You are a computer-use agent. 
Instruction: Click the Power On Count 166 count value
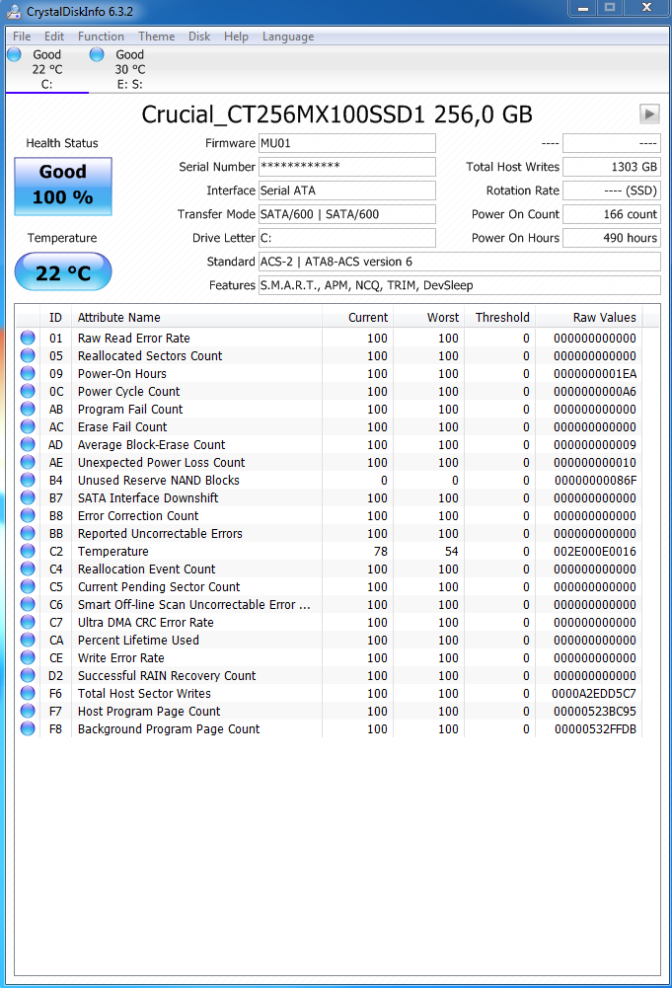click(612, 214)
